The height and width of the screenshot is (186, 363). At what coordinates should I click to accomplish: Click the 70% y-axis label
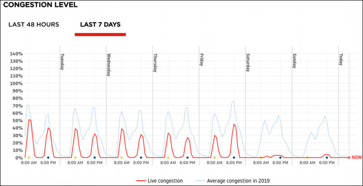click(x=17, y=106)
